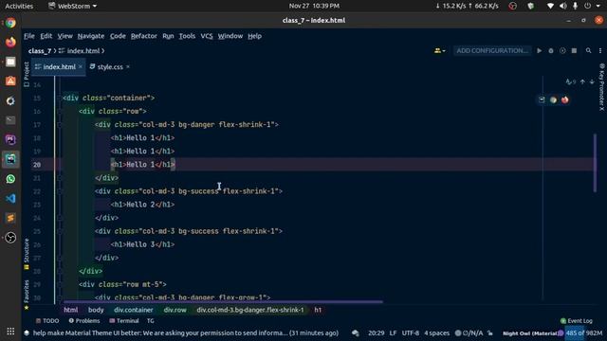
Task: Click the run with coverage icon
Action: (x=562, y=50)
